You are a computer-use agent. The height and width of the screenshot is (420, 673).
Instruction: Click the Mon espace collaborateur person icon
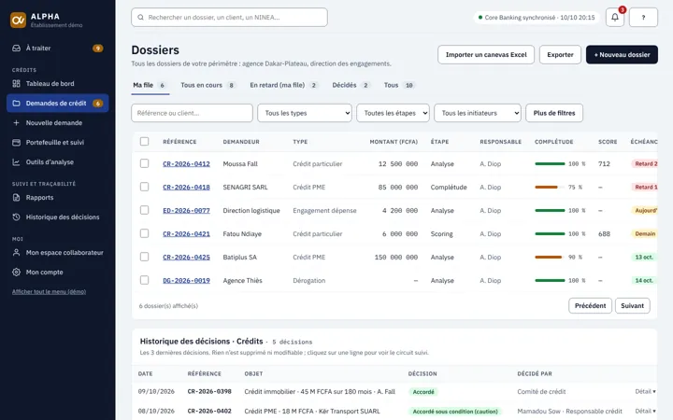pos(16,252)
